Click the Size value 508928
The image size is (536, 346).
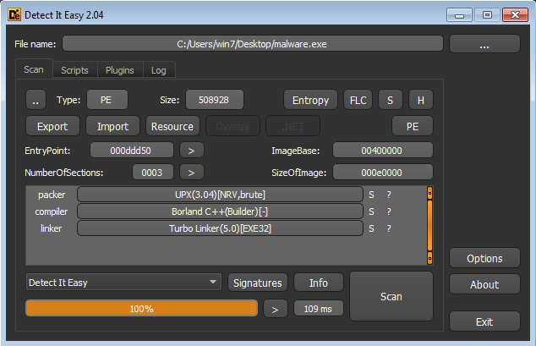point(215,100)
